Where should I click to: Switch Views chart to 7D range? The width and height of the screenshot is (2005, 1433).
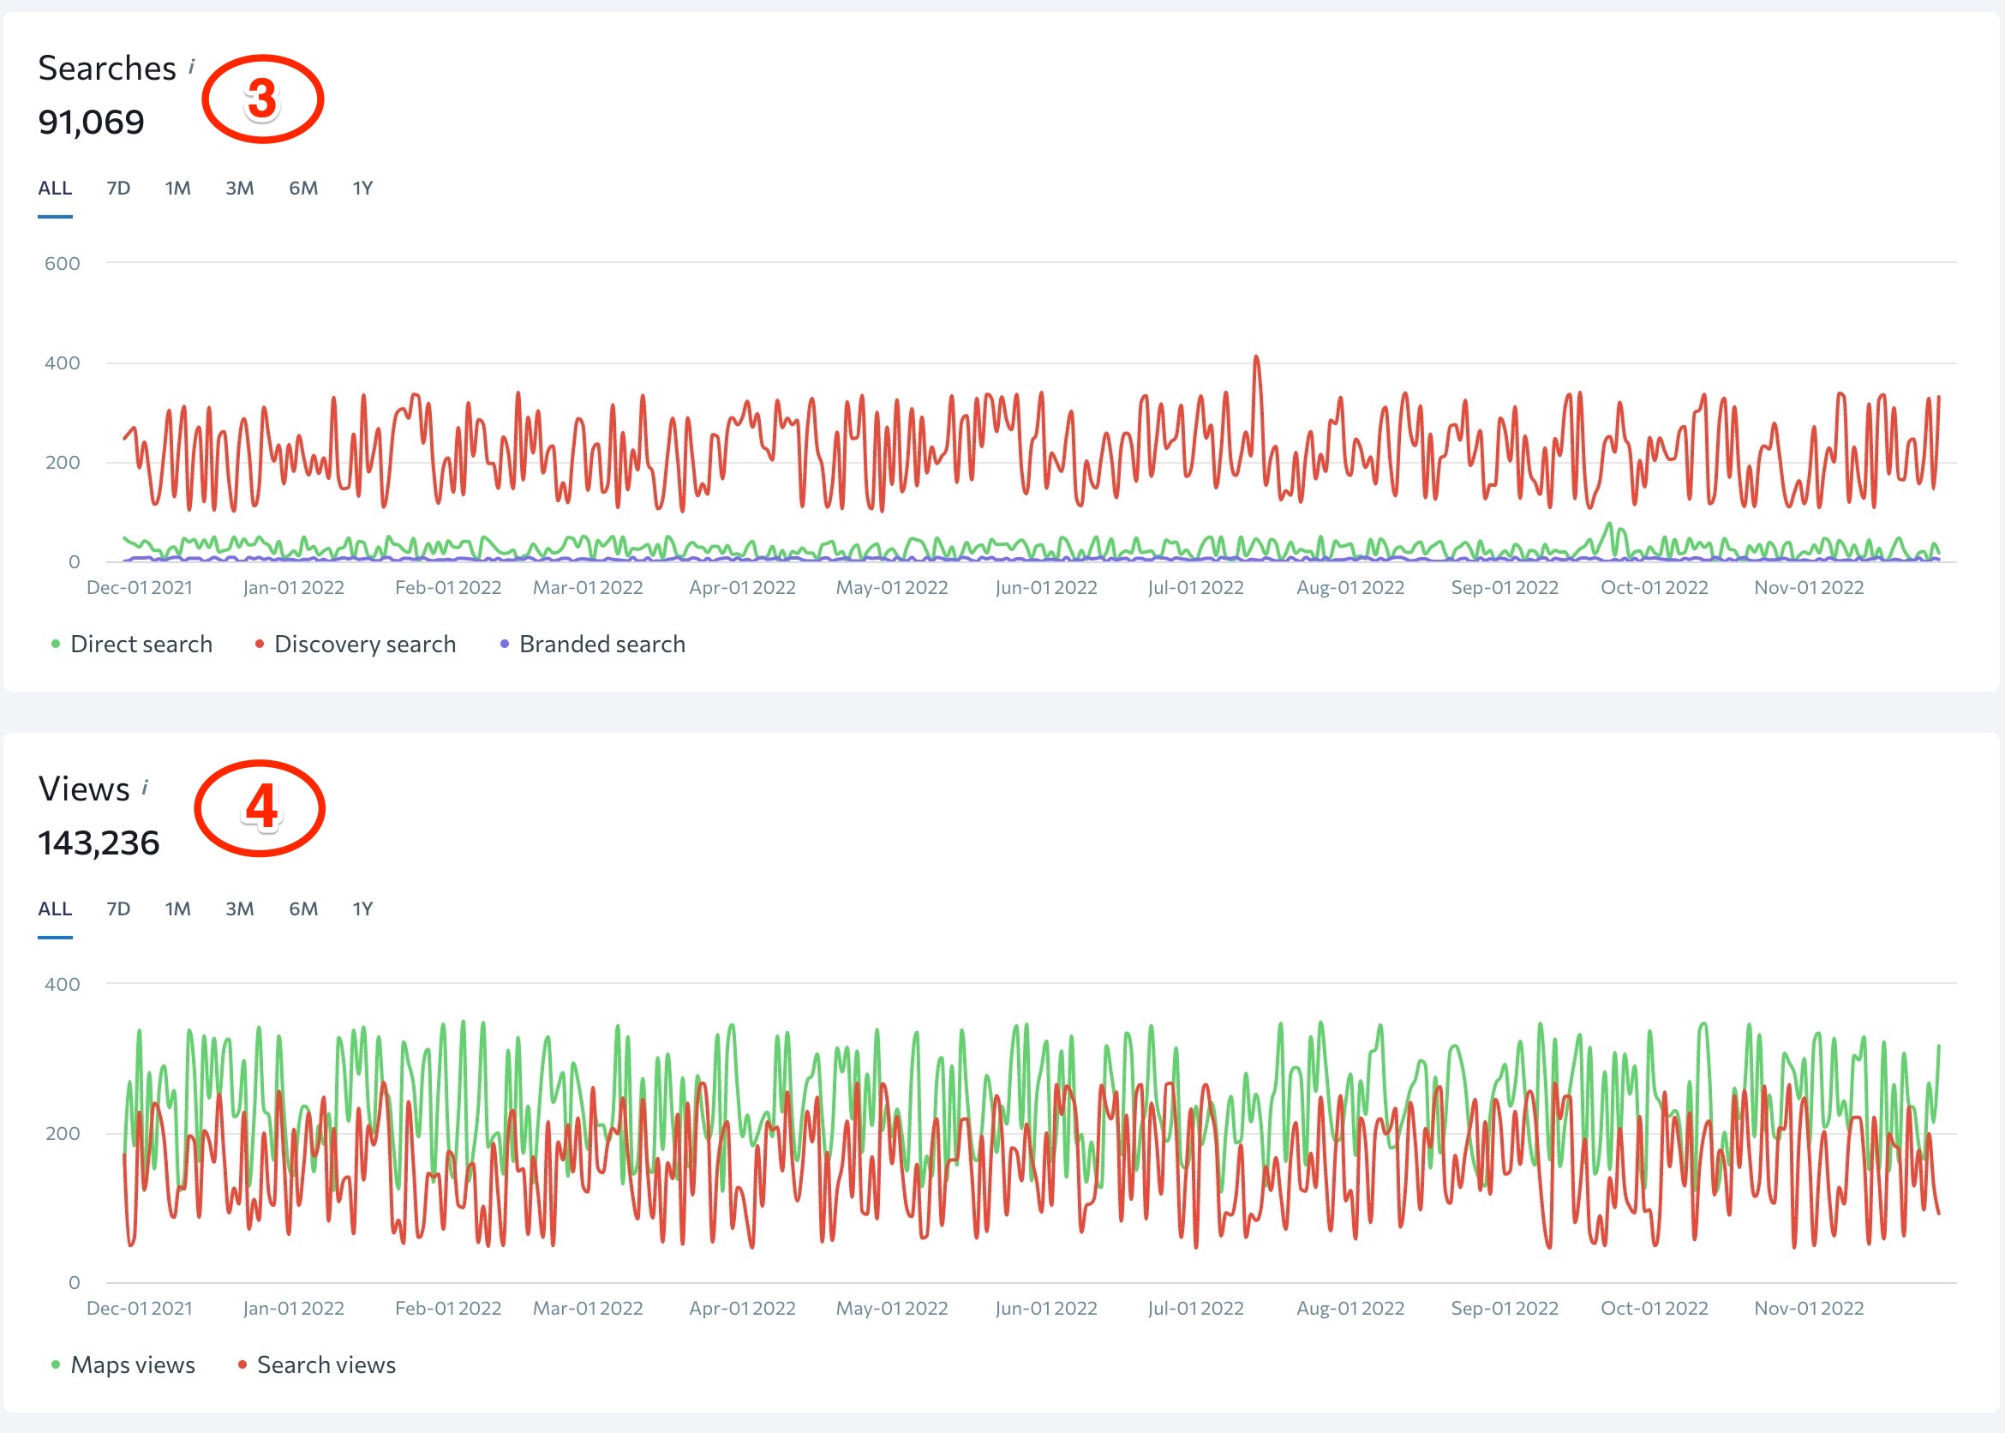click(x=118, y=908)
